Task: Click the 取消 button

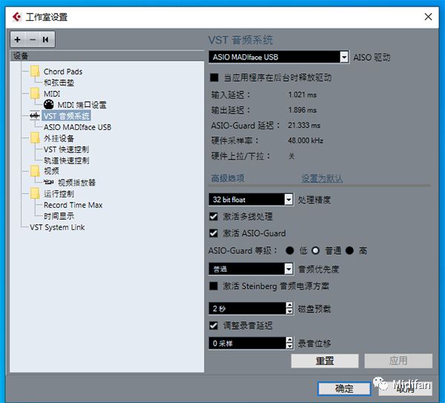Action: pyautogui.click(x=405, y=388)
